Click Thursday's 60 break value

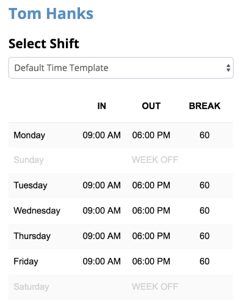[205, 236]
